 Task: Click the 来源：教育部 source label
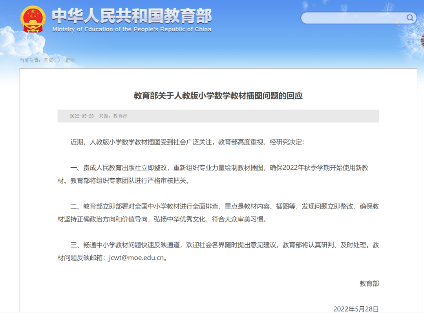click(113, 116)
